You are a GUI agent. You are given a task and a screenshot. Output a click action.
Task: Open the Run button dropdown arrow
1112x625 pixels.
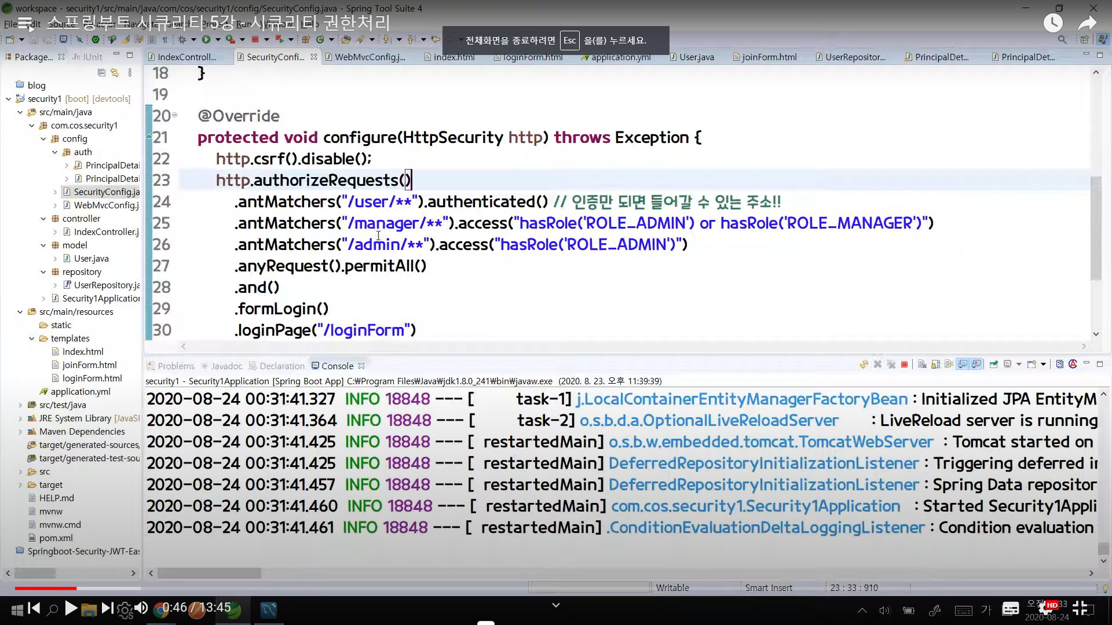click(218, 39)
